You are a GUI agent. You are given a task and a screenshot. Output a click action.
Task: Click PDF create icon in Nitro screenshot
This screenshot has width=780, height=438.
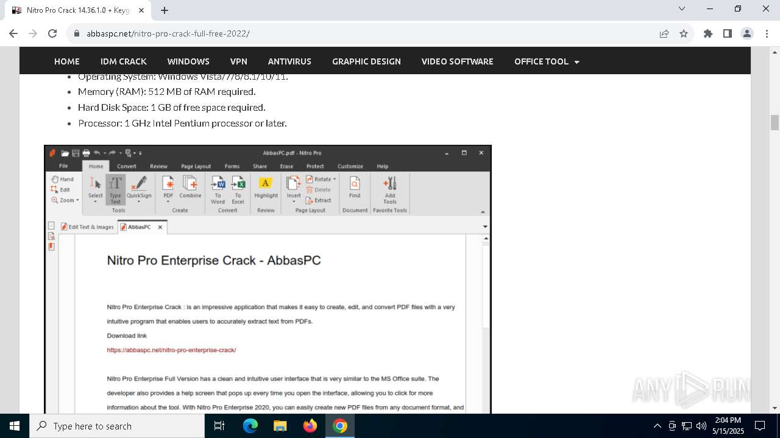pyautogui.click(x=168, y=189)
